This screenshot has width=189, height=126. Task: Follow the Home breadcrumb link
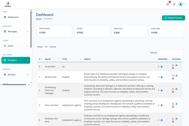38,19
